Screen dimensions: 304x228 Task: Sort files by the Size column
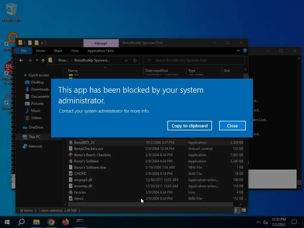(x=227, y=71)
